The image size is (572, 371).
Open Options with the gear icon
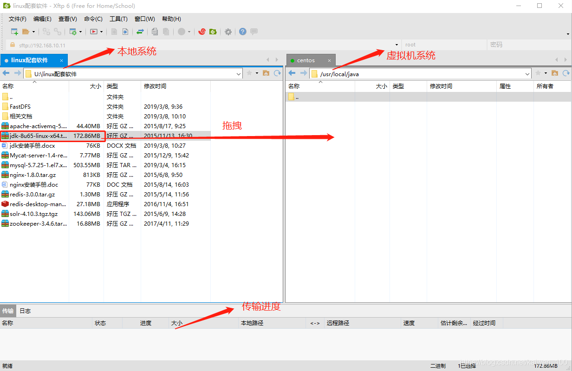[228, 32]
